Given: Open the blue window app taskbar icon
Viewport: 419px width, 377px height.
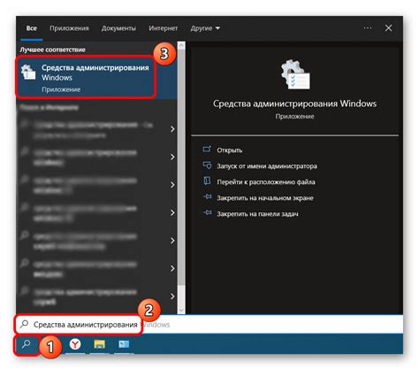Looking at the screenshot, I should [x=124, y=344].
